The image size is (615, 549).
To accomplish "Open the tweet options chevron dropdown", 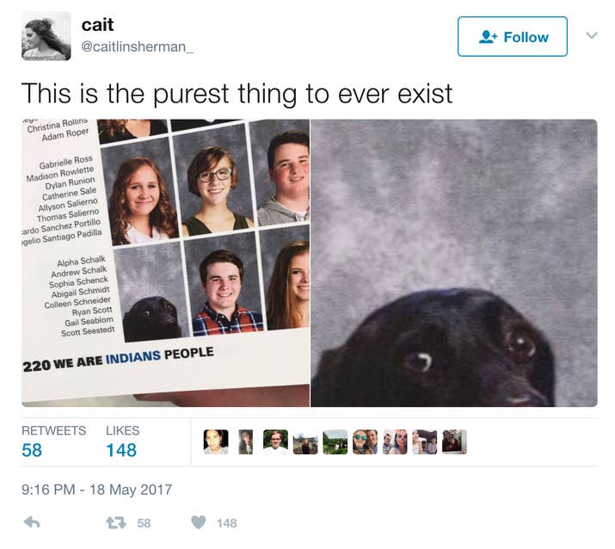I will [592, 35].
